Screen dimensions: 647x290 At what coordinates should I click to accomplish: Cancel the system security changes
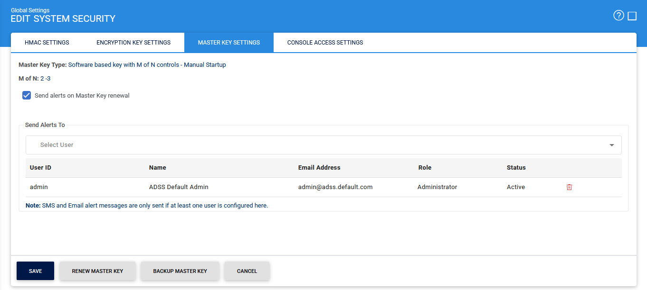[247, 271]
